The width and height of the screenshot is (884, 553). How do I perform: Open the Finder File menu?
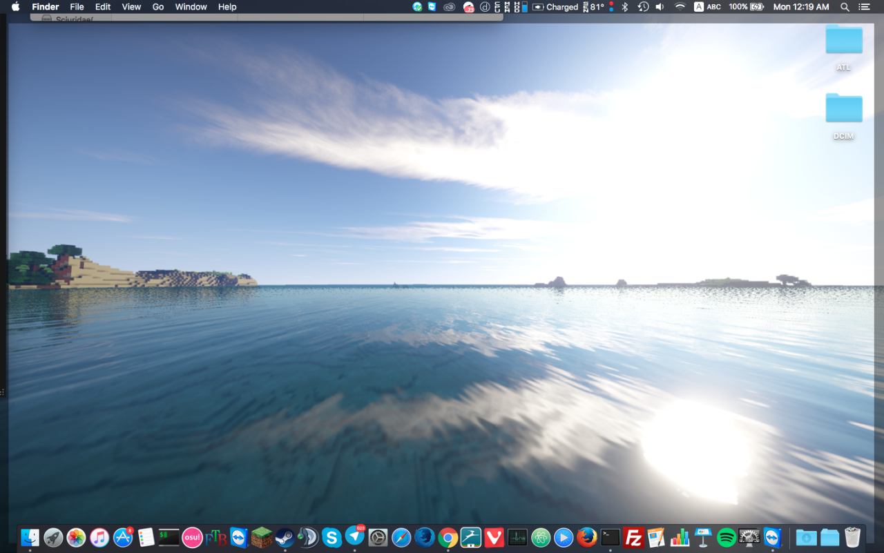(77, 7)
